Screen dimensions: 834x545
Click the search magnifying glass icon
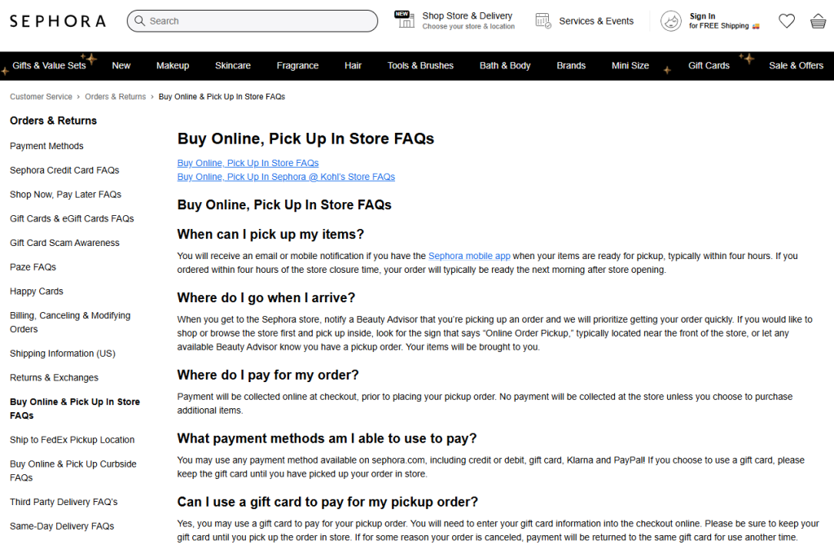tap(140, 20)
